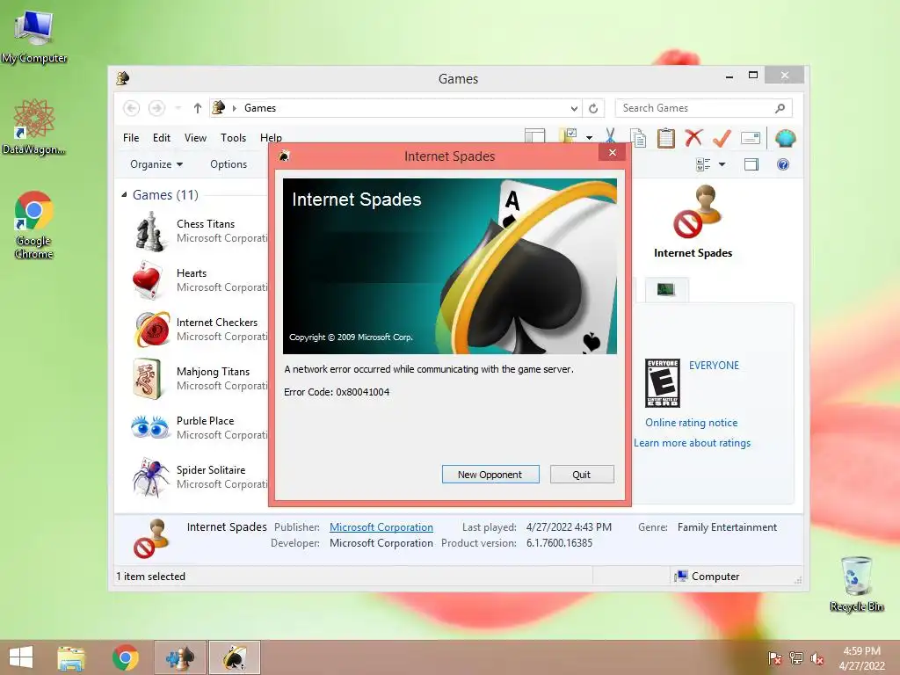
Task: Click the Copy pages icon in Games toolbar
Action: pos(638,138)
